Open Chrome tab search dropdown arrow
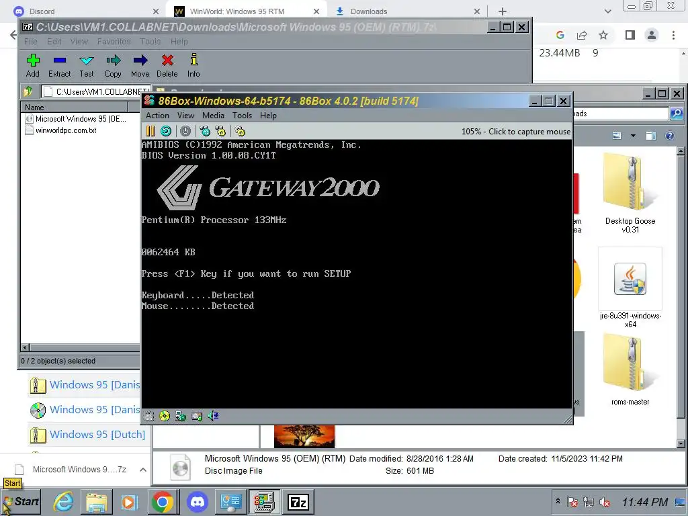 click(607, 11)
